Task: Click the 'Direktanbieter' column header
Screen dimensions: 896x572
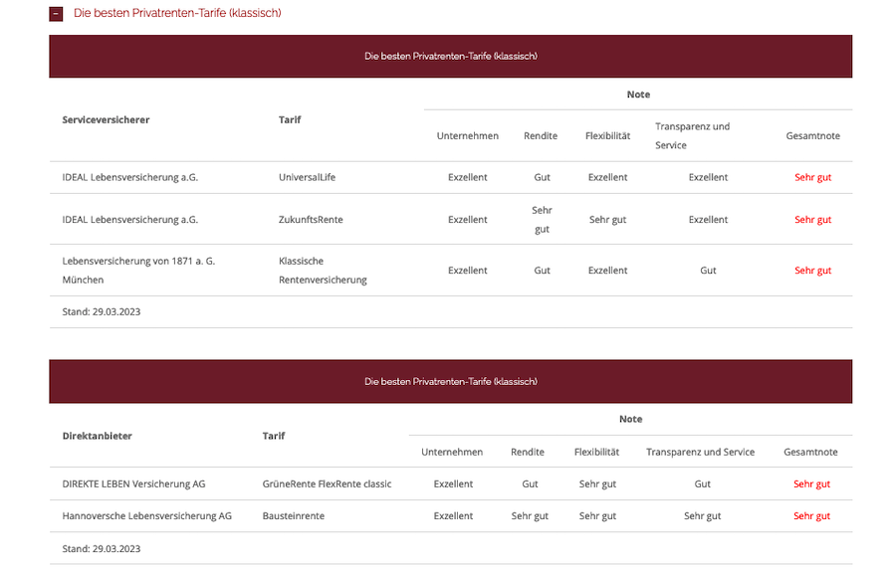Action: tap(98, 436)
